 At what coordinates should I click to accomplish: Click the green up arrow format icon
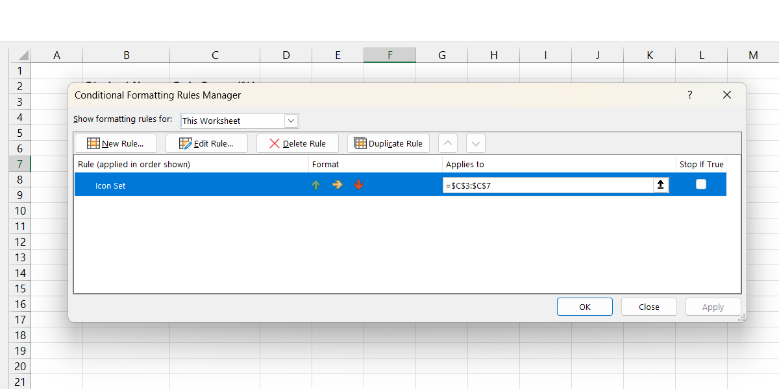point(315,185)
